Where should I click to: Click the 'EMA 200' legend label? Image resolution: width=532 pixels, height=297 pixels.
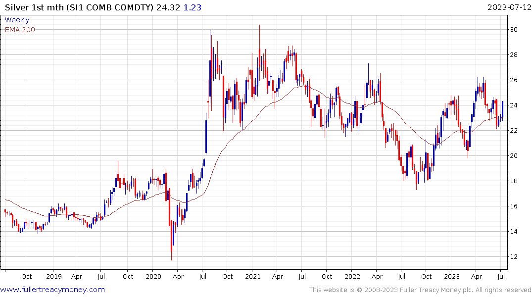(x=20, y=30)
